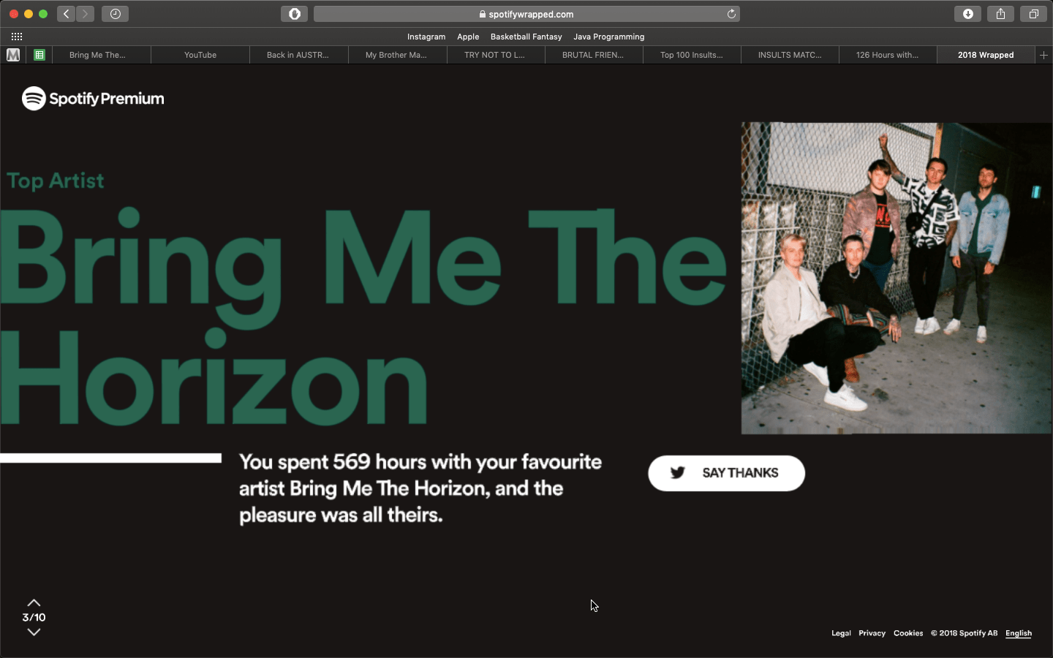The height and width of the screenshot is (658, 1053).
Task: Open browsing history via the clock icon
Action: (115, 13)
